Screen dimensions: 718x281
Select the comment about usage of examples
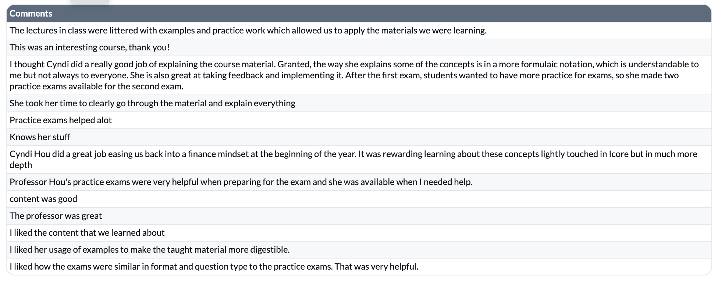pyautogui.click(x=359, y=250)
